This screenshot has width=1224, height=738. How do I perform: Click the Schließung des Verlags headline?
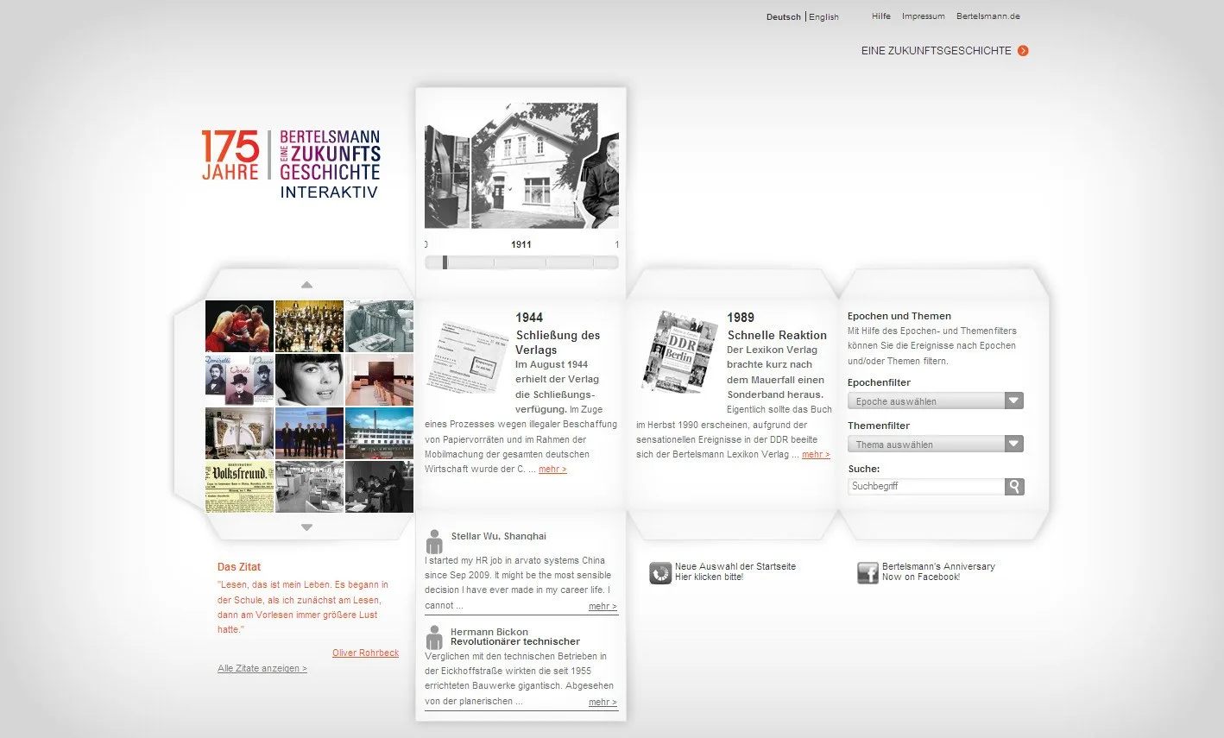pos(558,343)
